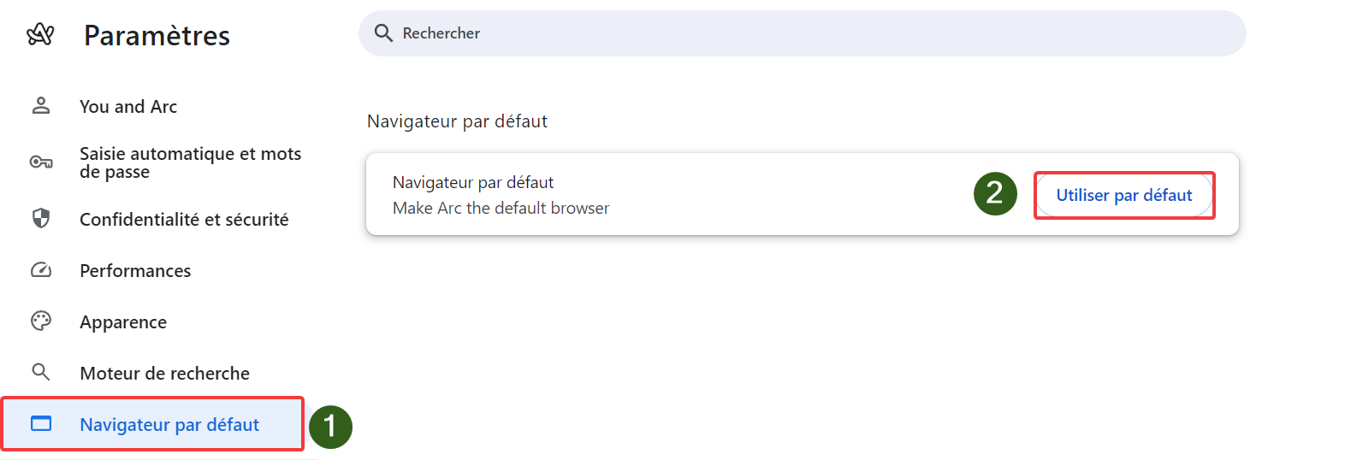Focus the Rechercher search field
This screenshot has height=460, width=1345.
click(x=803, y=33)
